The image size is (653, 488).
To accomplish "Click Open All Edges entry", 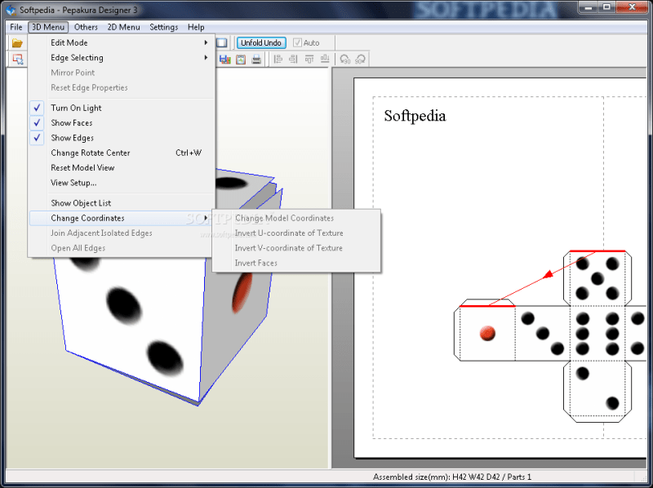I will (121, 248).
